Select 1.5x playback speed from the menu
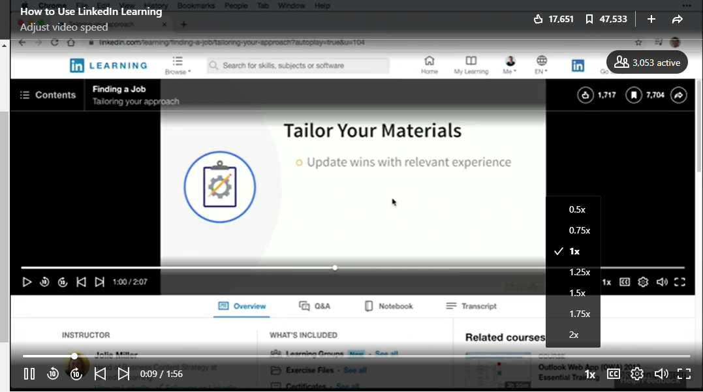 [x=577, y=293]
